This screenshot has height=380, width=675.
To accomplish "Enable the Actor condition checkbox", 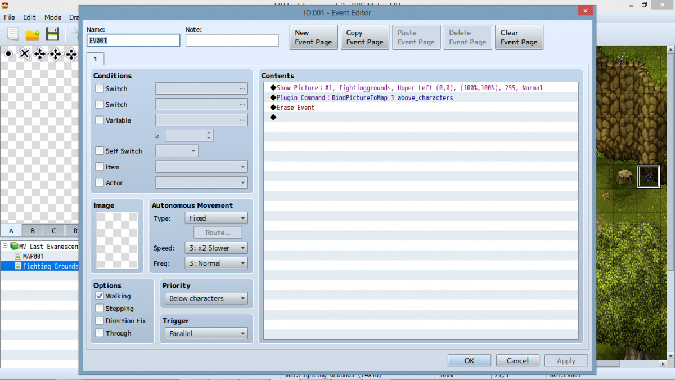I will tap(100, 182).
